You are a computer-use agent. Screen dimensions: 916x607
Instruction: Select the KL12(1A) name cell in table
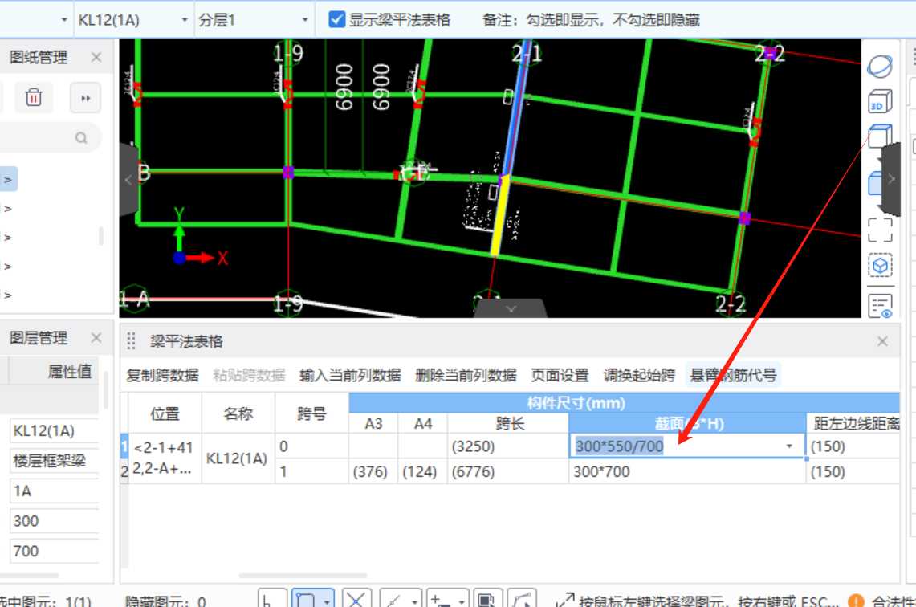point(238,458)
